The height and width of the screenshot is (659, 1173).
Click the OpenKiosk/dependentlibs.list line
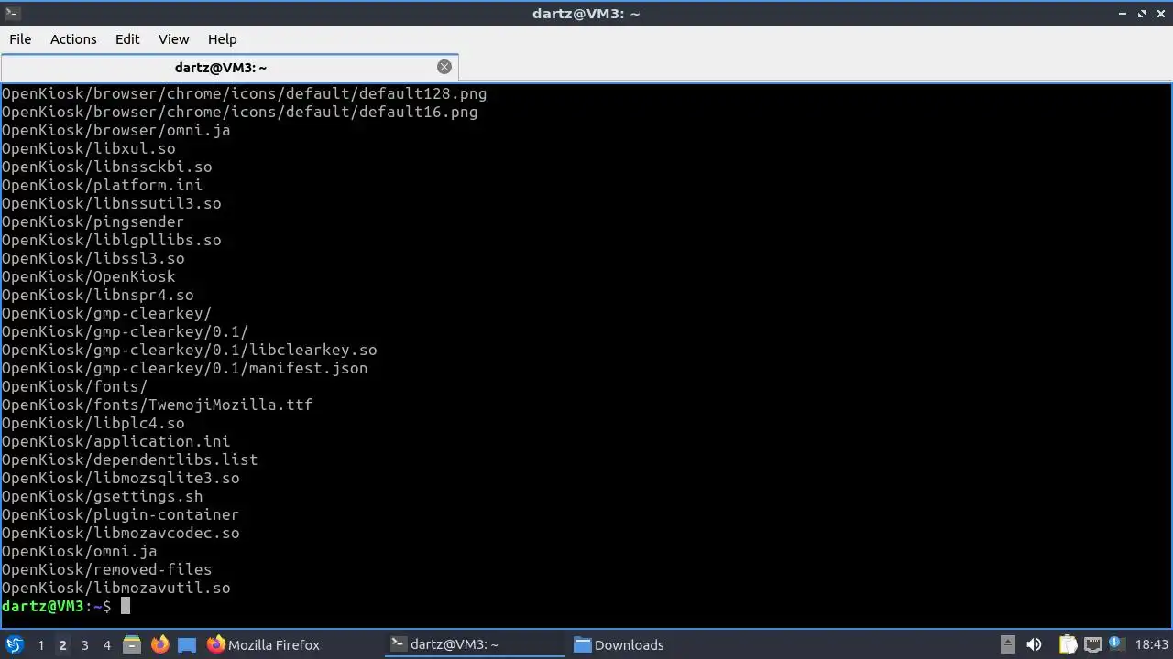(129, 459)
